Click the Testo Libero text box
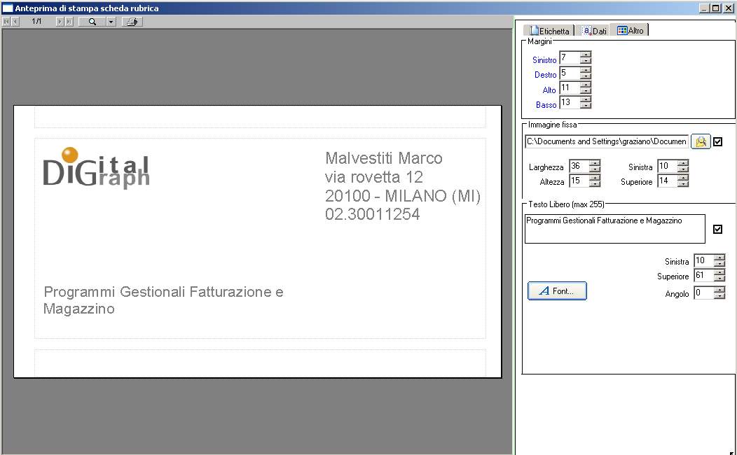Image resolution: width=737 pixels, height=455 pixels. pyautogui.click(x=615, y=229)
